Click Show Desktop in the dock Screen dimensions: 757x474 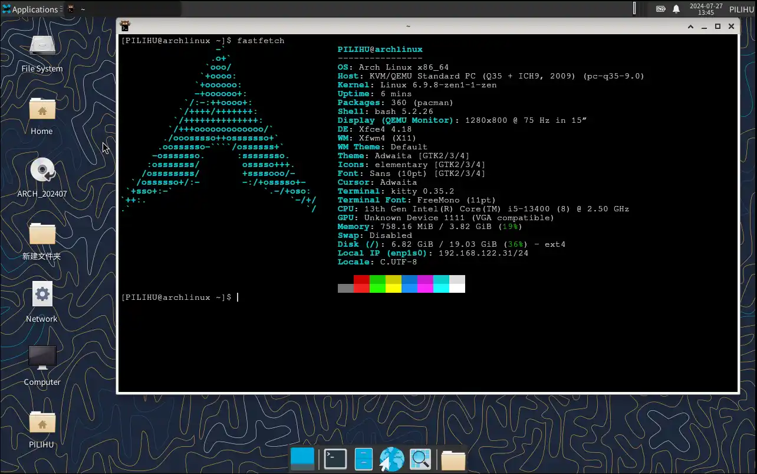(x=302, y=459)
